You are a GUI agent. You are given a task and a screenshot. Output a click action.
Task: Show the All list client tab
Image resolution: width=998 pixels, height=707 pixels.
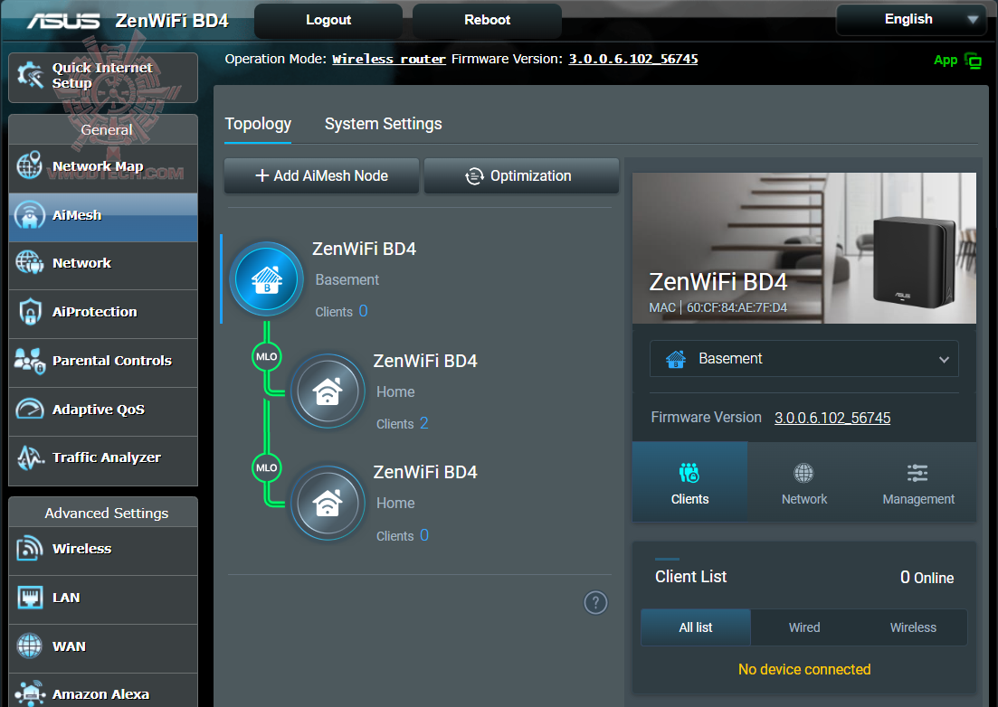(x=696, y=627)
